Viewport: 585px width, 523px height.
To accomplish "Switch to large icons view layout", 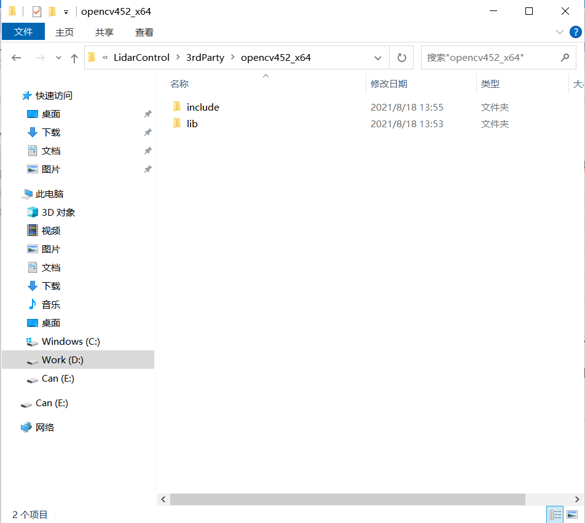I will click(x=572, y=515).
